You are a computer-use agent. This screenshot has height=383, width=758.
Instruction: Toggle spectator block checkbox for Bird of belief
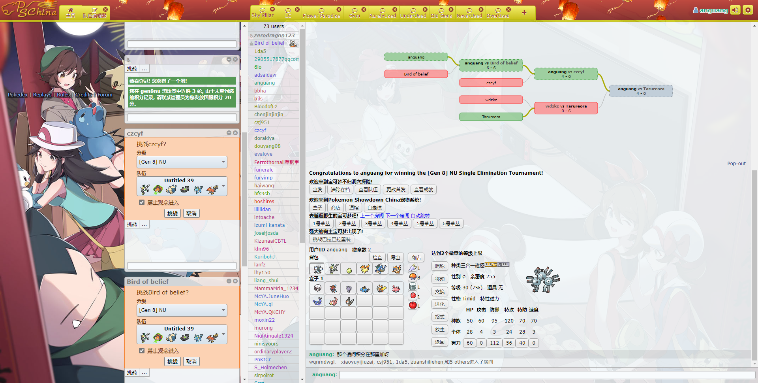point(142,351)
